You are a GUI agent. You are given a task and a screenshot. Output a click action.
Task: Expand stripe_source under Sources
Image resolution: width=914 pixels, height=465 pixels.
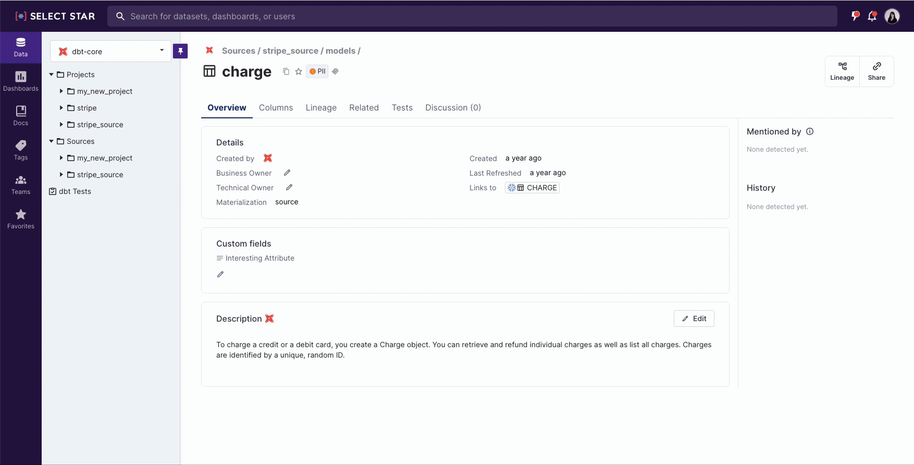click(61, 175)
